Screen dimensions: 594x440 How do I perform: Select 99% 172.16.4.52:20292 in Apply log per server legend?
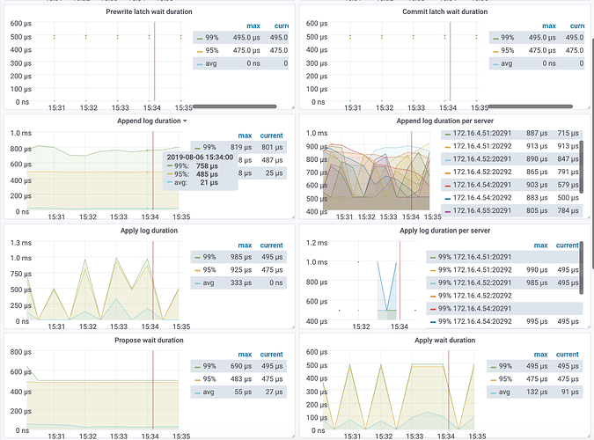pos(474,296)
